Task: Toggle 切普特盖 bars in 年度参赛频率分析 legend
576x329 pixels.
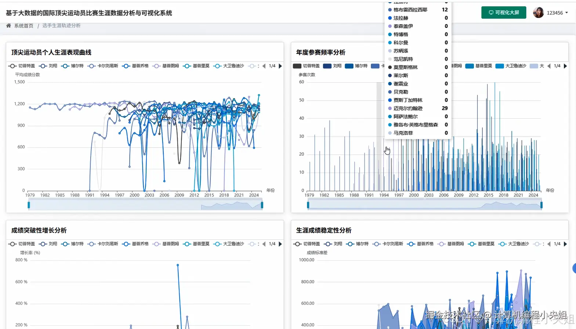Action: click(x=307, y=66)
